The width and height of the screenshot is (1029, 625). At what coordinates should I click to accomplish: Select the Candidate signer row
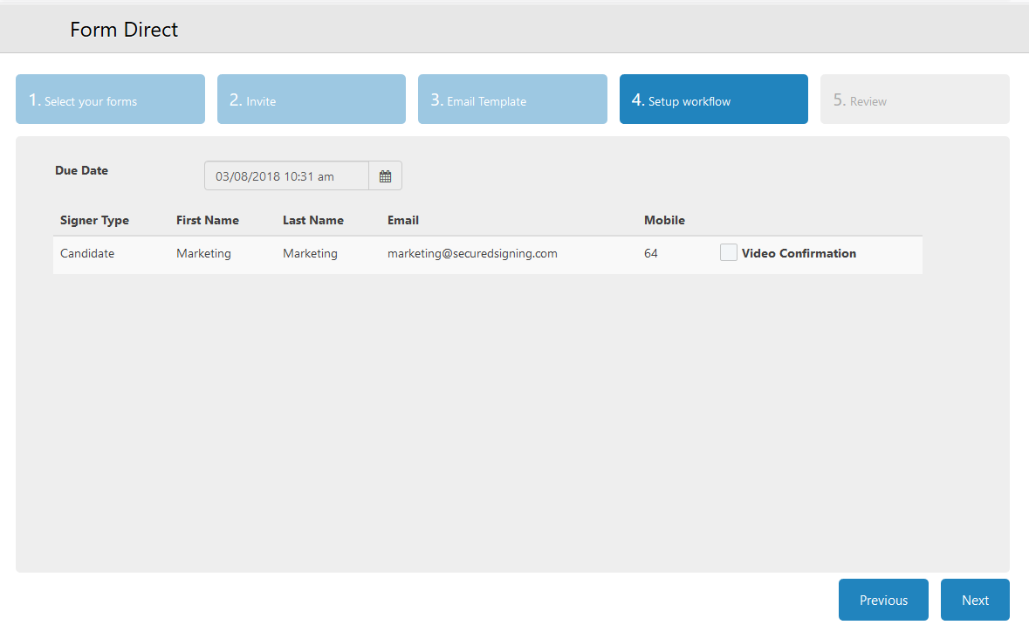(x=86, y=253)
